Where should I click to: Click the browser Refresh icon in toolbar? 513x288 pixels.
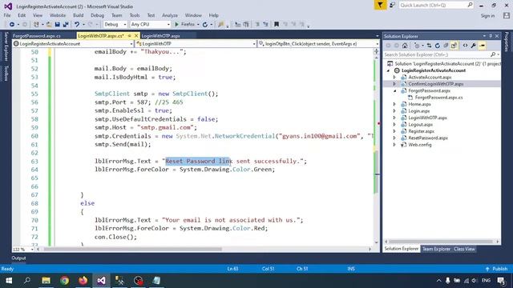(x=205, y=25)
